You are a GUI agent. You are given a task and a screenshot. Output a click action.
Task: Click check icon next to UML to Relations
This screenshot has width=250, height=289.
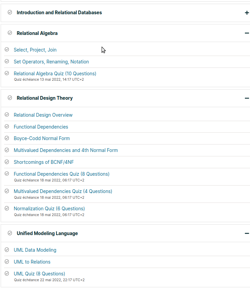tap(7, 262)
